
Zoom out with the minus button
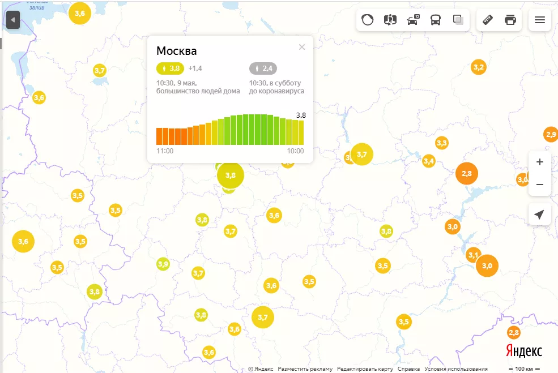(x=540, y=185)
